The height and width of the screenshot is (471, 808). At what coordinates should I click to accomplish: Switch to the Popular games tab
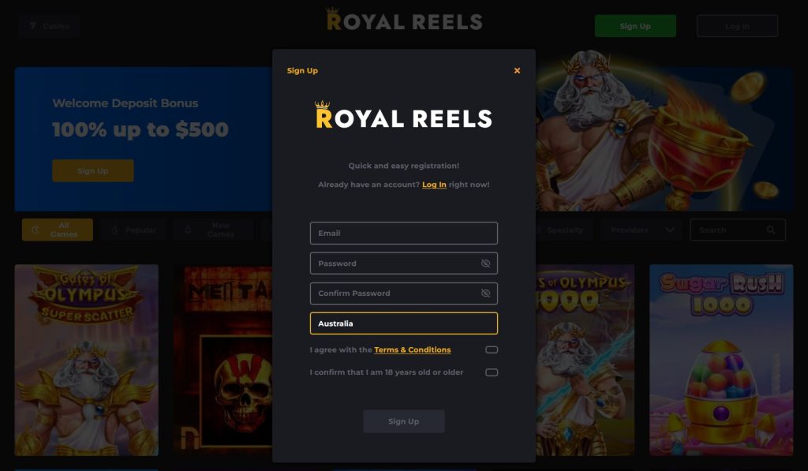click(x=133, y=230)
